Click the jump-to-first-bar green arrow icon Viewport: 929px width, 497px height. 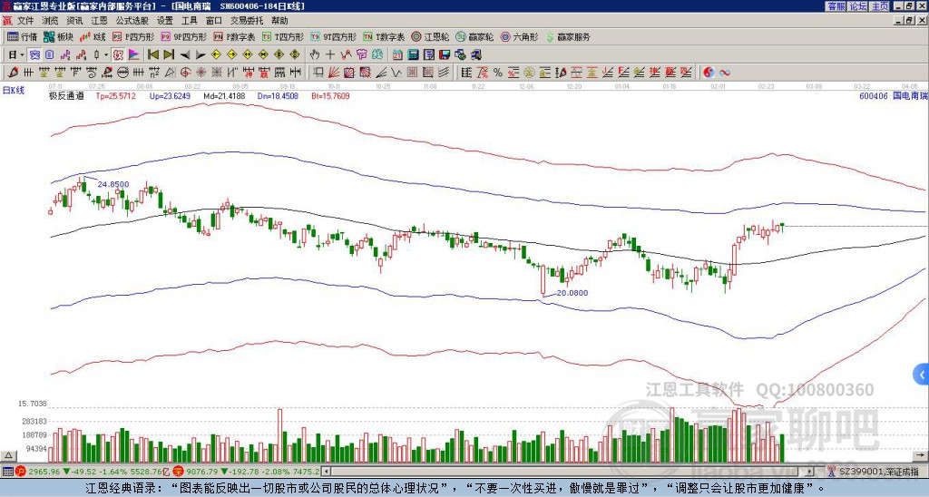[152, 54]
